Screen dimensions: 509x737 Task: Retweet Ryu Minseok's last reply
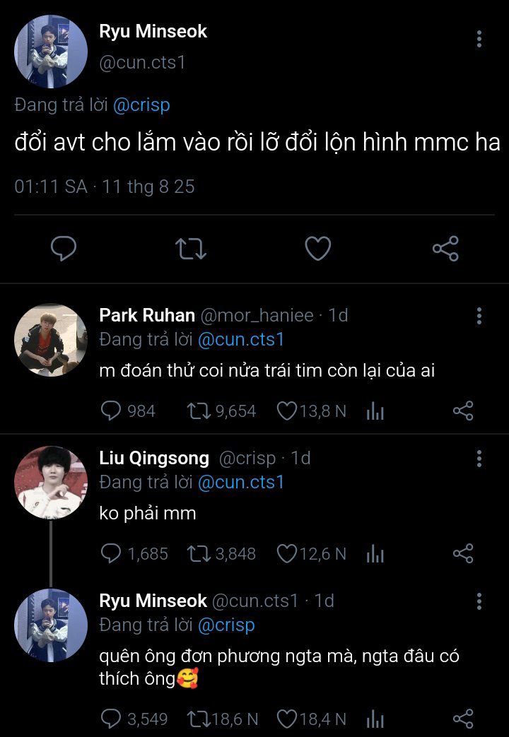(199, 719)
